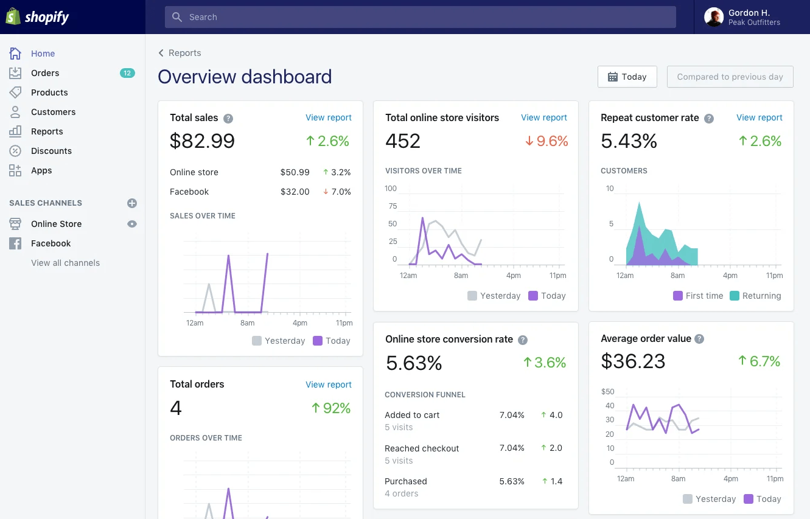The image size is (810, 519).
Task: View Online Store using eye icon
Action: tap(132, 224)
